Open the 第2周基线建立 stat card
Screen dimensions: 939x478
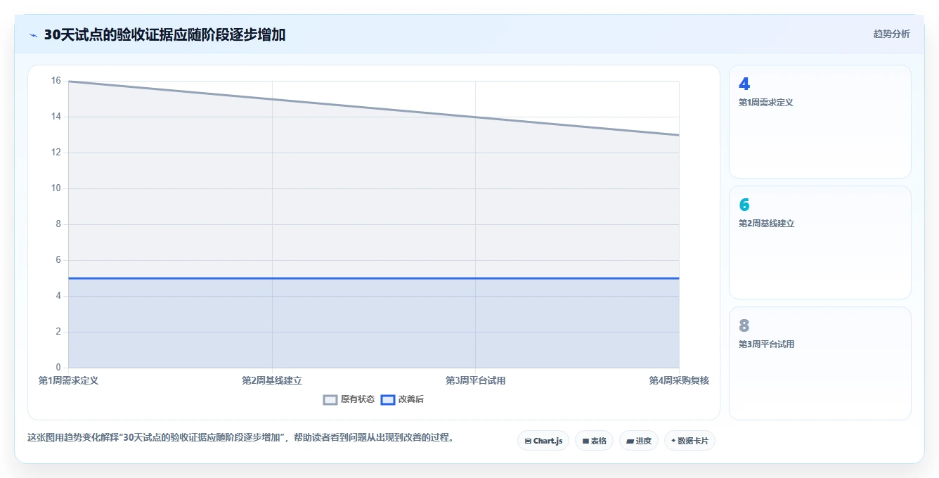pos(820,243)
